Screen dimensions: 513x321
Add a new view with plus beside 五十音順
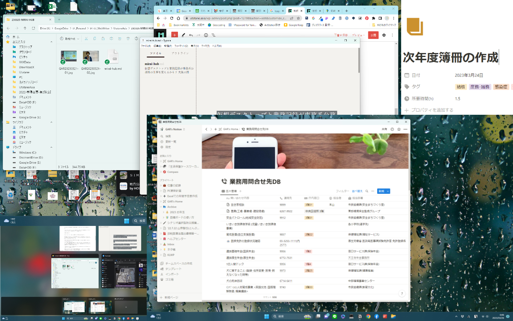[x=241, y=191]
